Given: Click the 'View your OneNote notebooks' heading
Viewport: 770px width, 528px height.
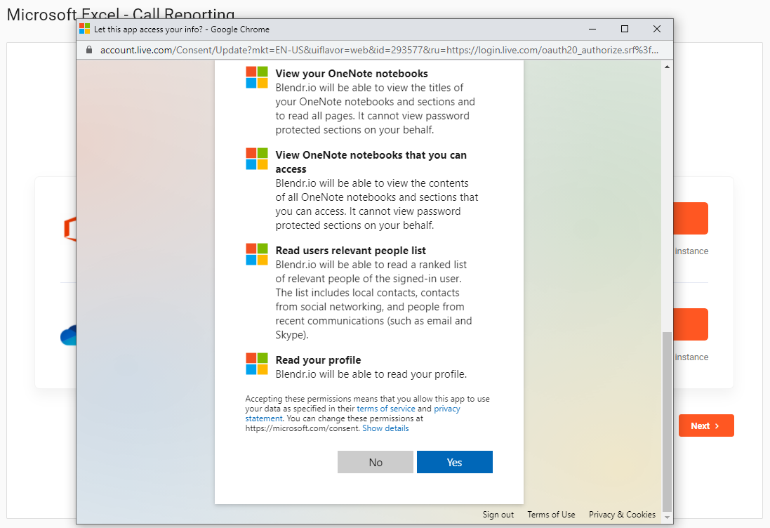Looking at the screenshot, I should (352, 74).
